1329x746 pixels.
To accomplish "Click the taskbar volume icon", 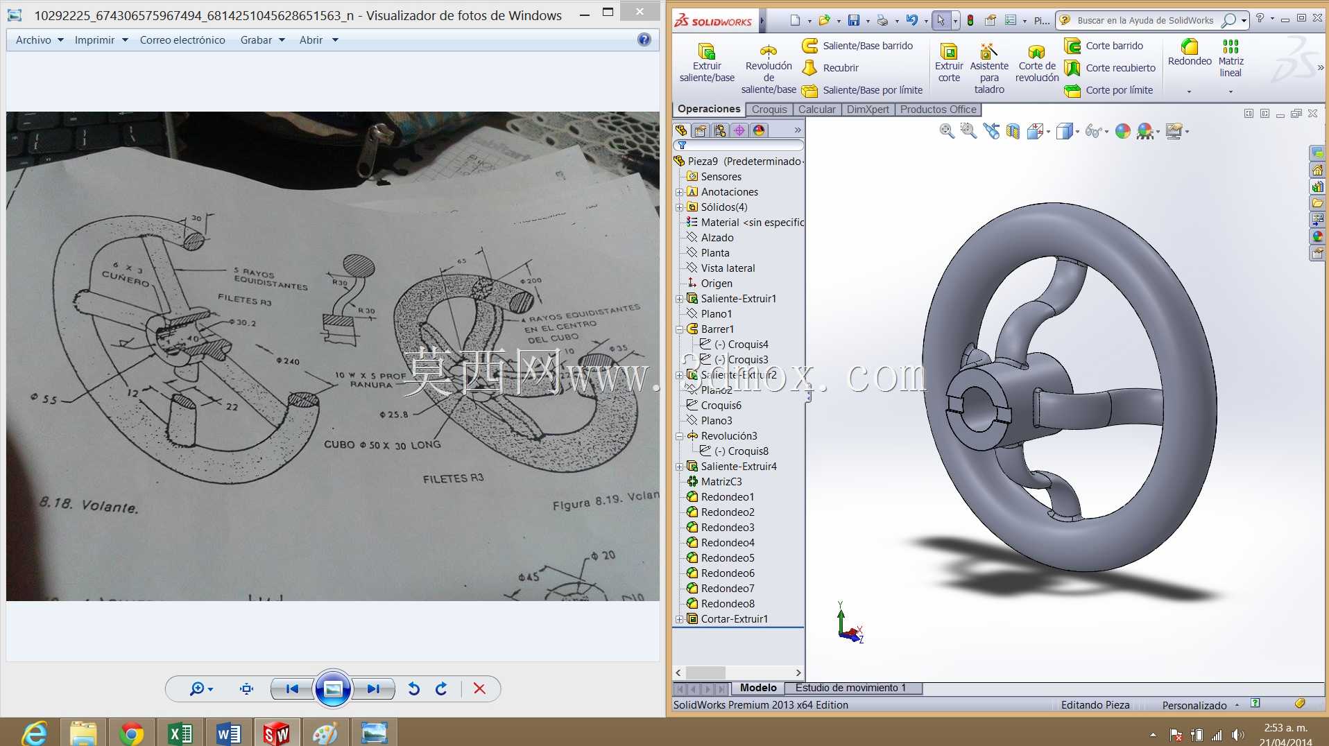I will pyautogui.click(x=1237, y=735).
